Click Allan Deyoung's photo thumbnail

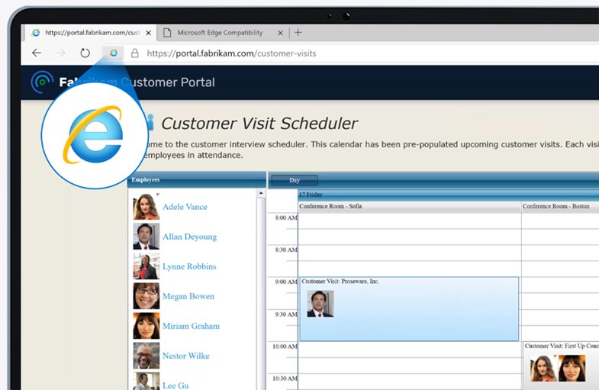[147, 237]
